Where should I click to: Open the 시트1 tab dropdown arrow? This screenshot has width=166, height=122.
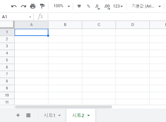[x=59, y=115]
